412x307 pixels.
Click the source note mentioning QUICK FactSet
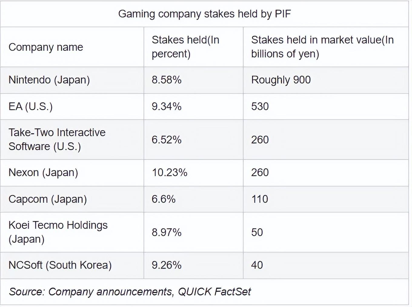coord(130,292)
